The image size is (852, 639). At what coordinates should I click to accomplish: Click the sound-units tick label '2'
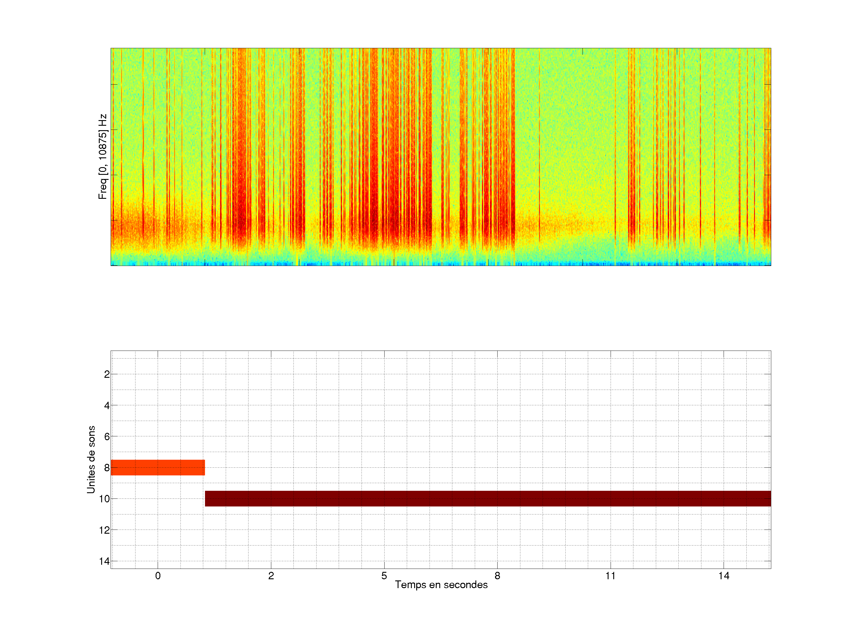(107, 375)
